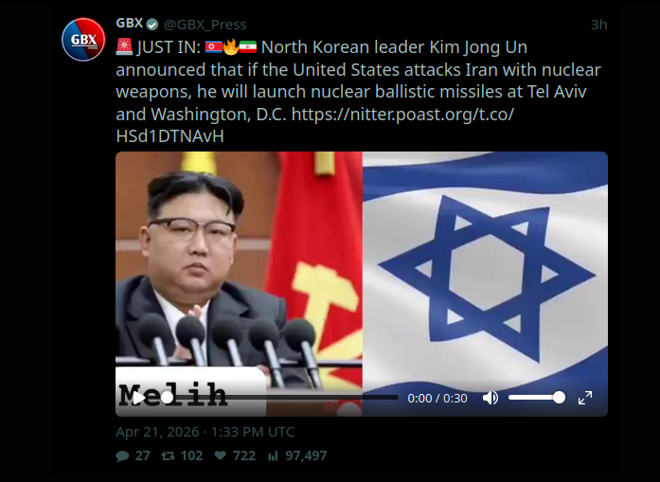
Task: Click the 0:00 / 0:30 time display
Action: click(437, 399)
